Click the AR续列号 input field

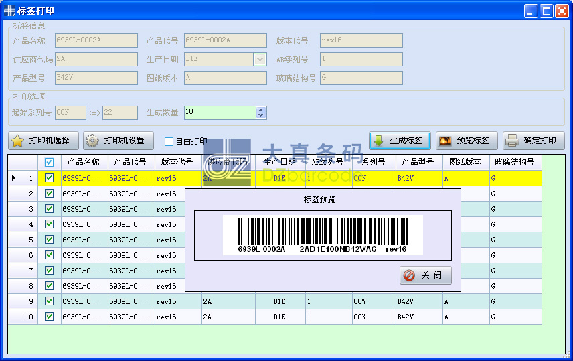click(361, 59)
